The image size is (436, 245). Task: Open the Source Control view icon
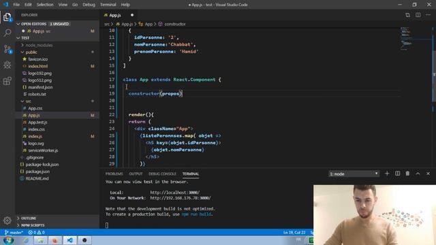(7, 49)
